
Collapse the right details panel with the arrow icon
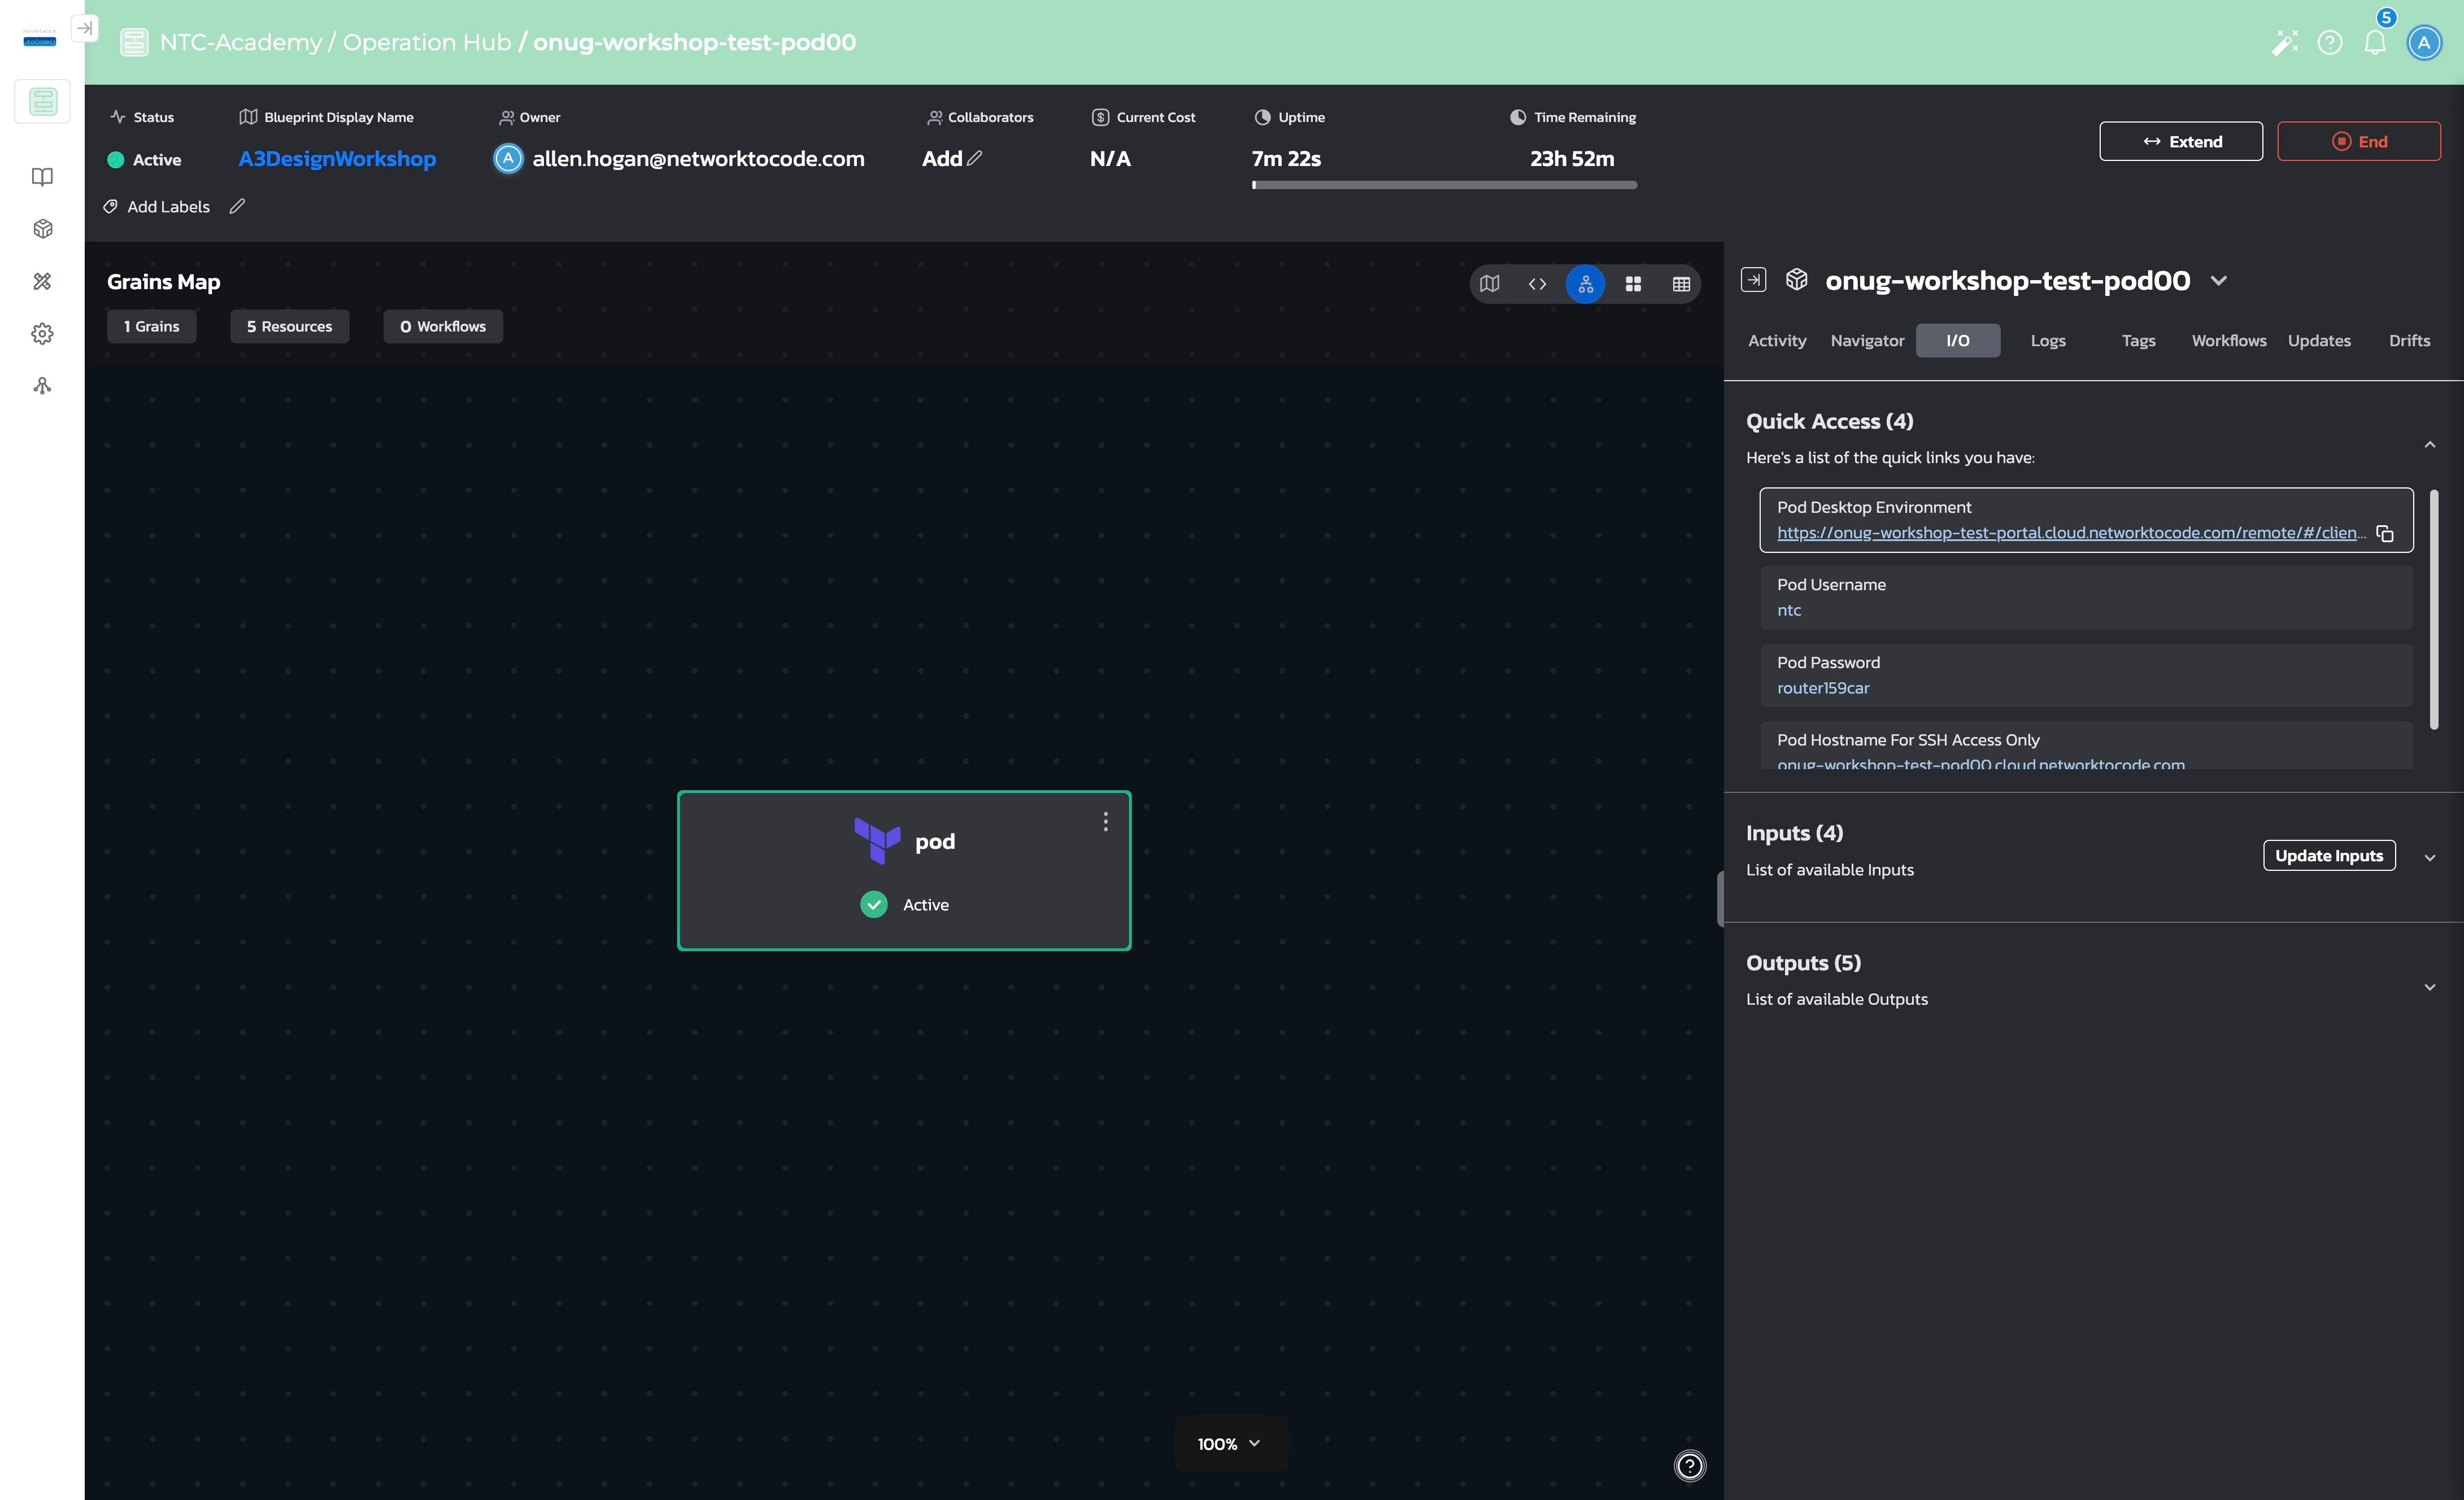coord(1753,280)
